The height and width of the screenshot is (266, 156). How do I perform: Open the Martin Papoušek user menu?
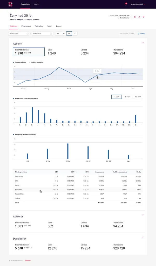pyautogui.click(x=138, y=4)
